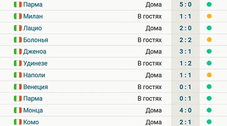Viewport: 227px width, 126px height.
Task: Click the 3:1 score against Дженоа
Action: [x=185, y=52]
